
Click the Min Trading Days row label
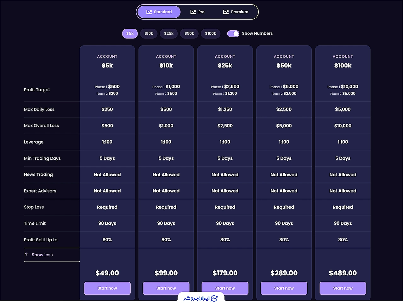click(42, 158)
